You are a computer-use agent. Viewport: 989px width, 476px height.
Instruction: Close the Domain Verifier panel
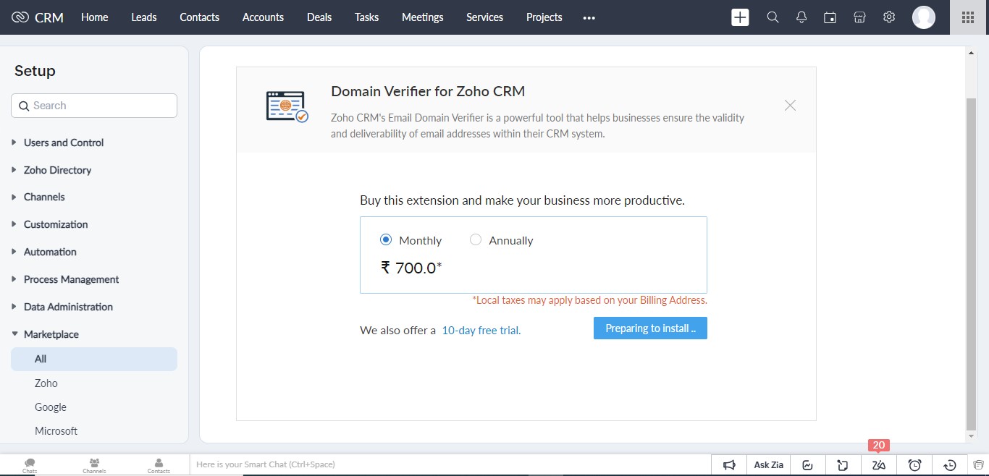point(790,106)
